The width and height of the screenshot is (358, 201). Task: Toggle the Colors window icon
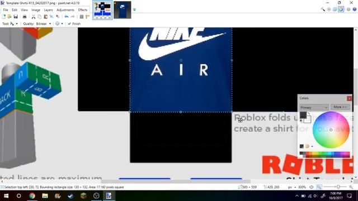[341, 9]
